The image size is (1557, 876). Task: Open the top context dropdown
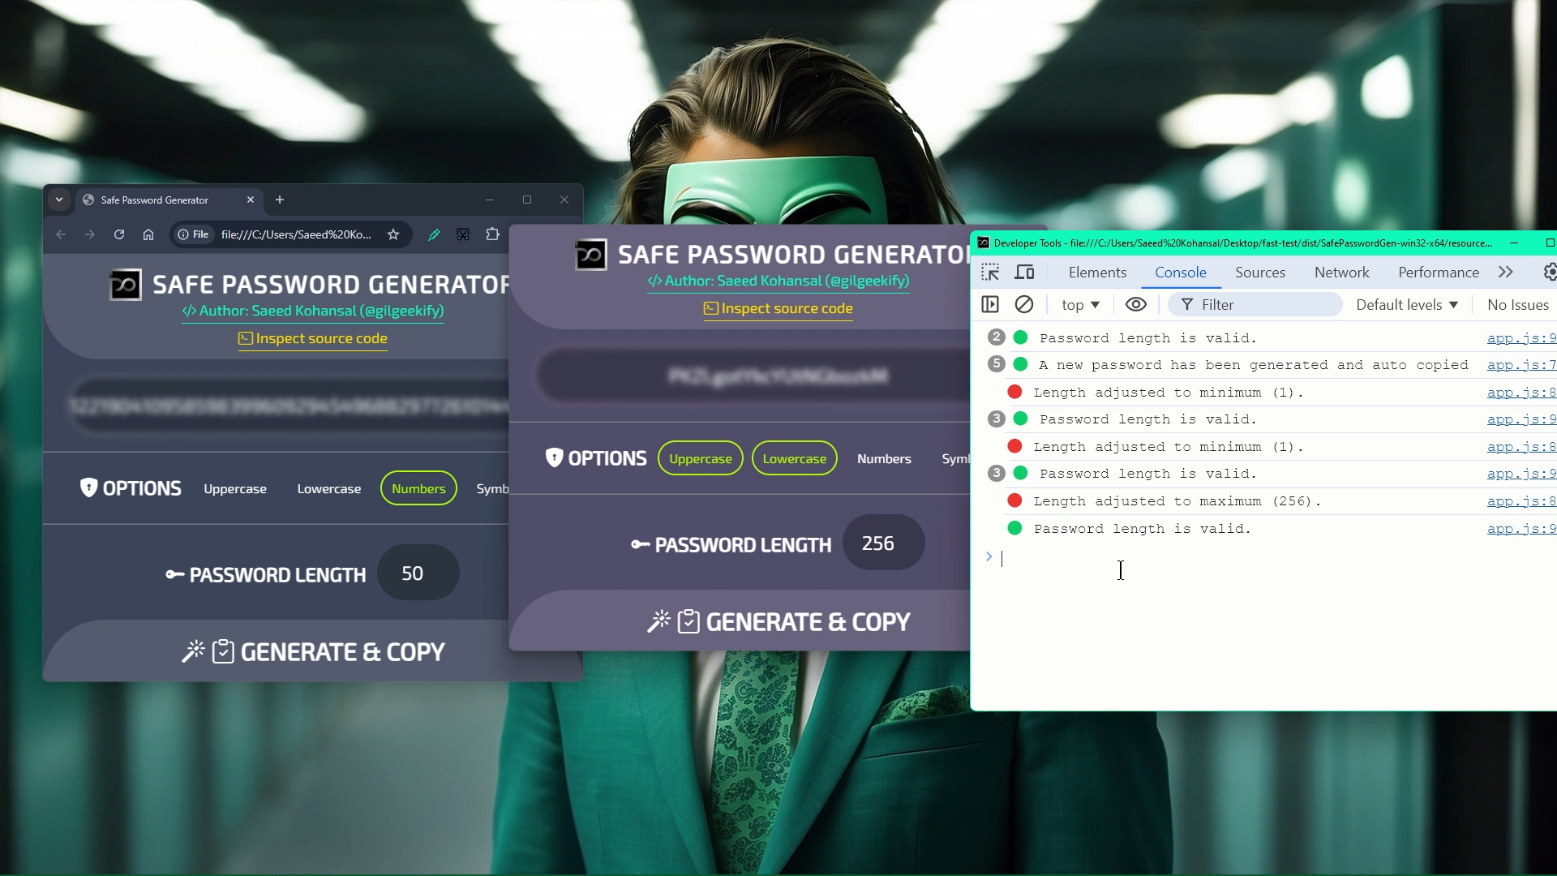click(x=1080, y=305)
